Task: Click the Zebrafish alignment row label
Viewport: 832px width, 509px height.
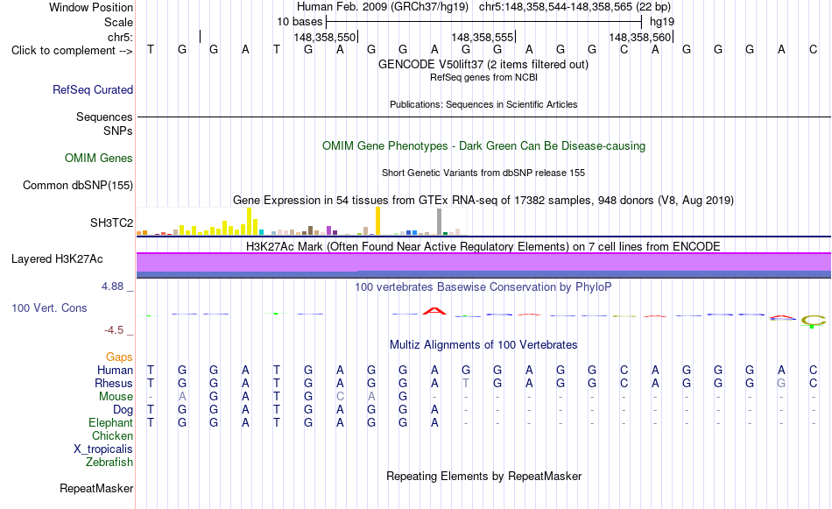Action: pos(109,463)
